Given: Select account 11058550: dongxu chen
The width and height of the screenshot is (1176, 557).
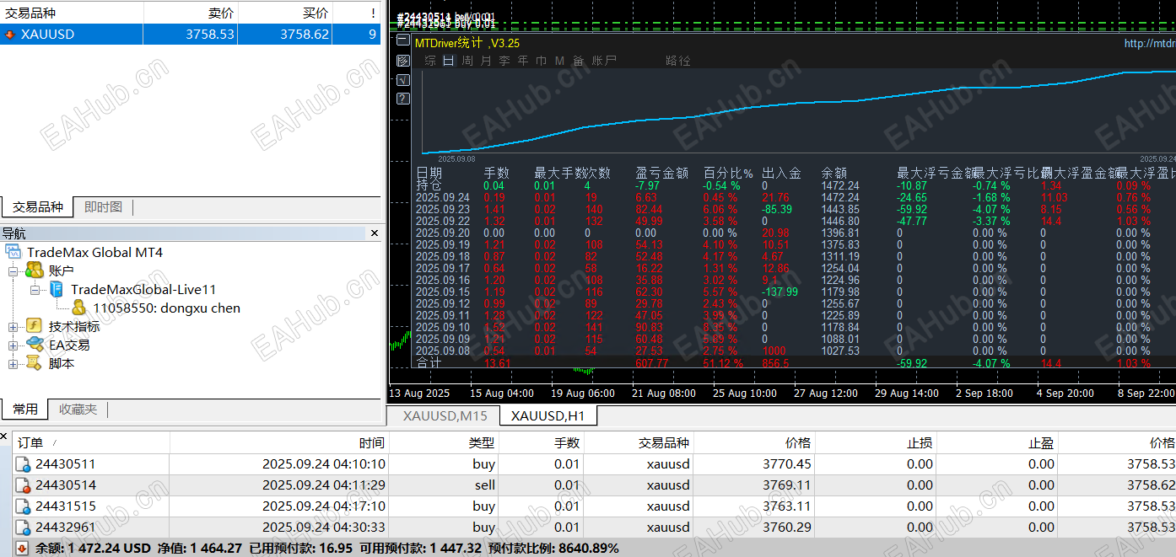Looking at the screenshot, I should click(166, 308).
